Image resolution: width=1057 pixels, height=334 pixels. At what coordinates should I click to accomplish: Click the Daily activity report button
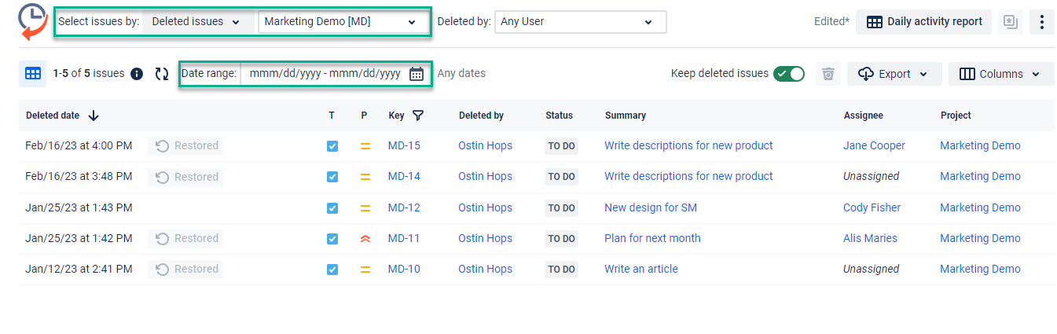(923, 22)
